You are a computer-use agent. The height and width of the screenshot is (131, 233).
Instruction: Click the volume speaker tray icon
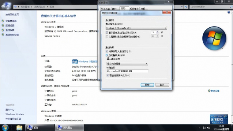(x=209, y=128)
